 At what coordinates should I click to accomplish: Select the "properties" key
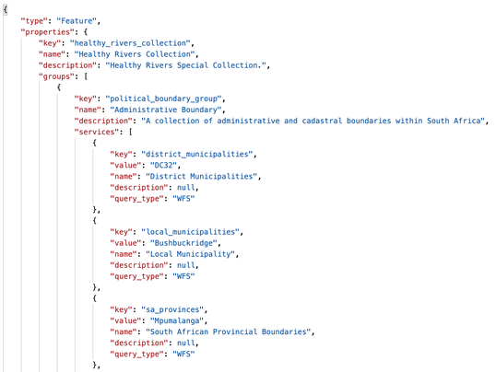(x=47, y=32)
